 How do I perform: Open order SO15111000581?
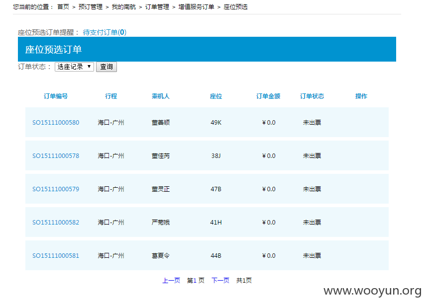(56, 256)
